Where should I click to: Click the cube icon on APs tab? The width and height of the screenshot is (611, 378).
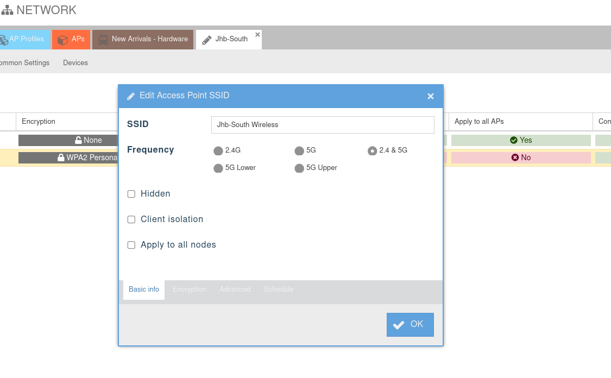tap(62, 40)
